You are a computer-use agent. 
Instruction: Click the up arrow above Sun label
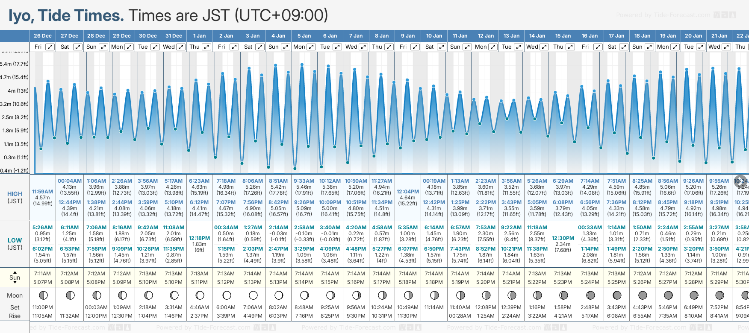[x=15, y=272]
